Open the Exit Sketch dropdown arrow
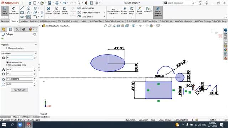 point(5,17)
